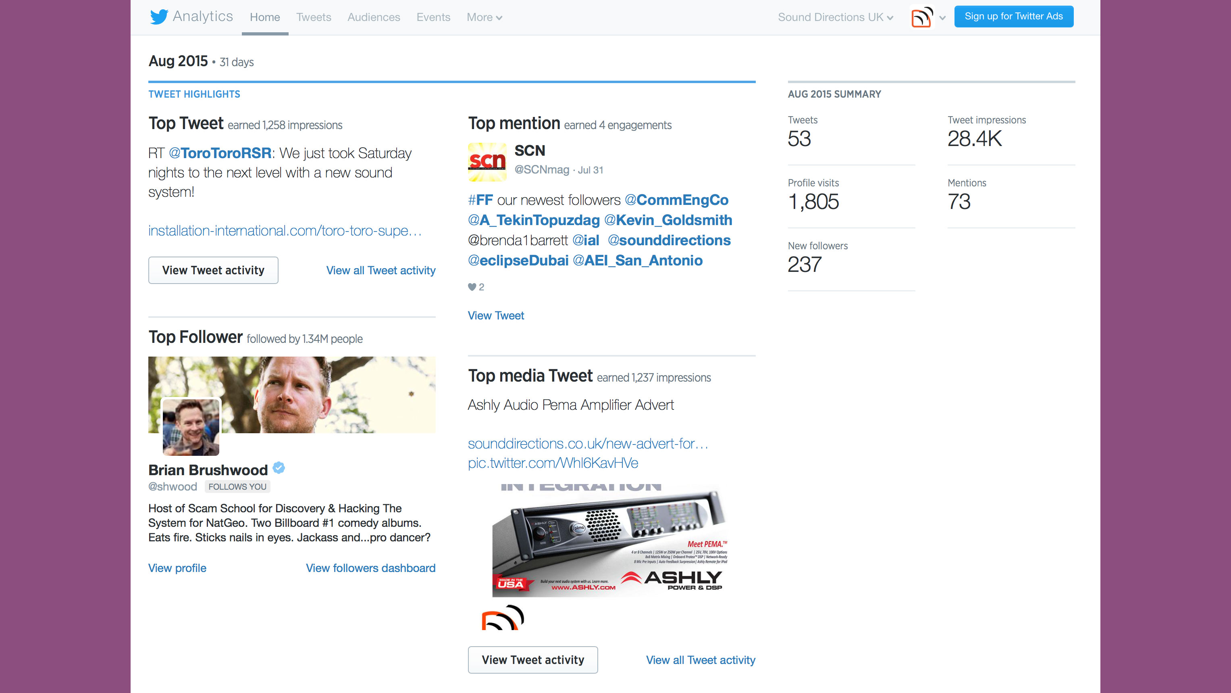
Task: Click the Top mention heading
Action: pos(514,123)
